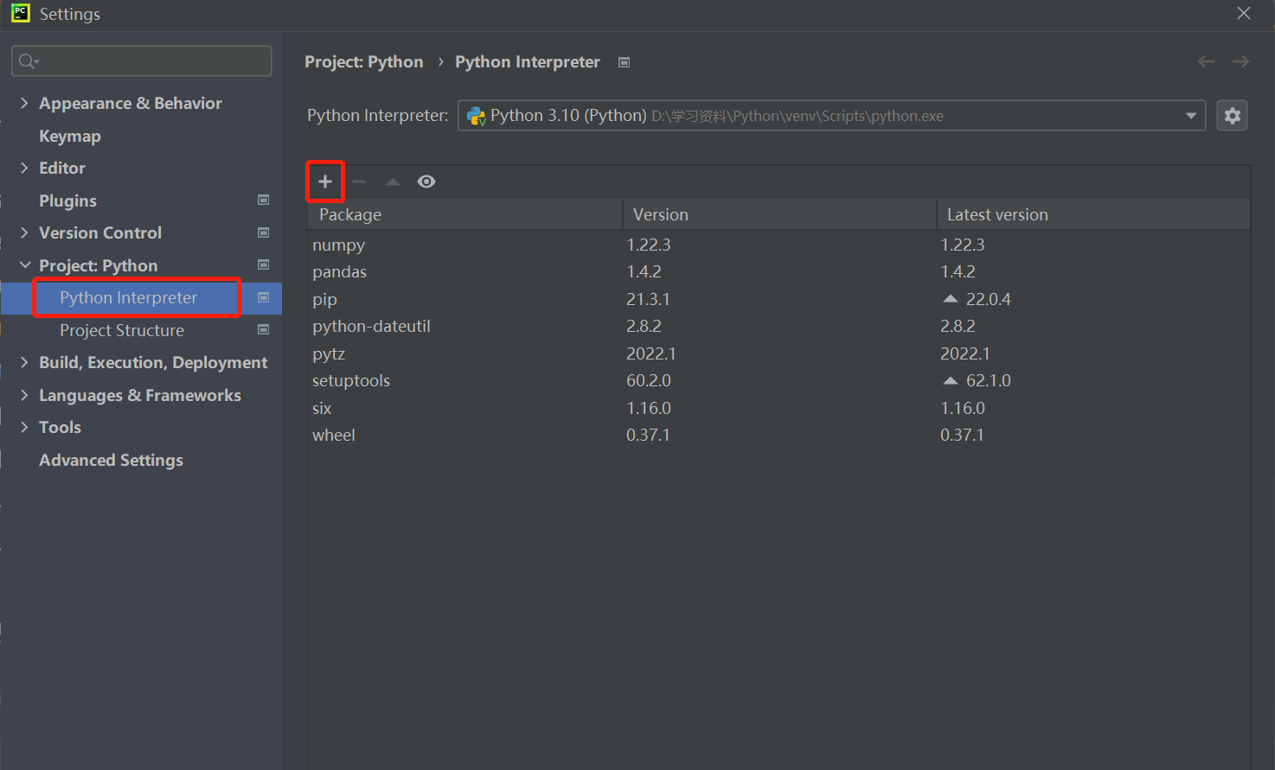Image resolution: width=1275 pixels, height=770 pixels.
Task: Expand Appearance & Behavior section
Action: [24, 103]
